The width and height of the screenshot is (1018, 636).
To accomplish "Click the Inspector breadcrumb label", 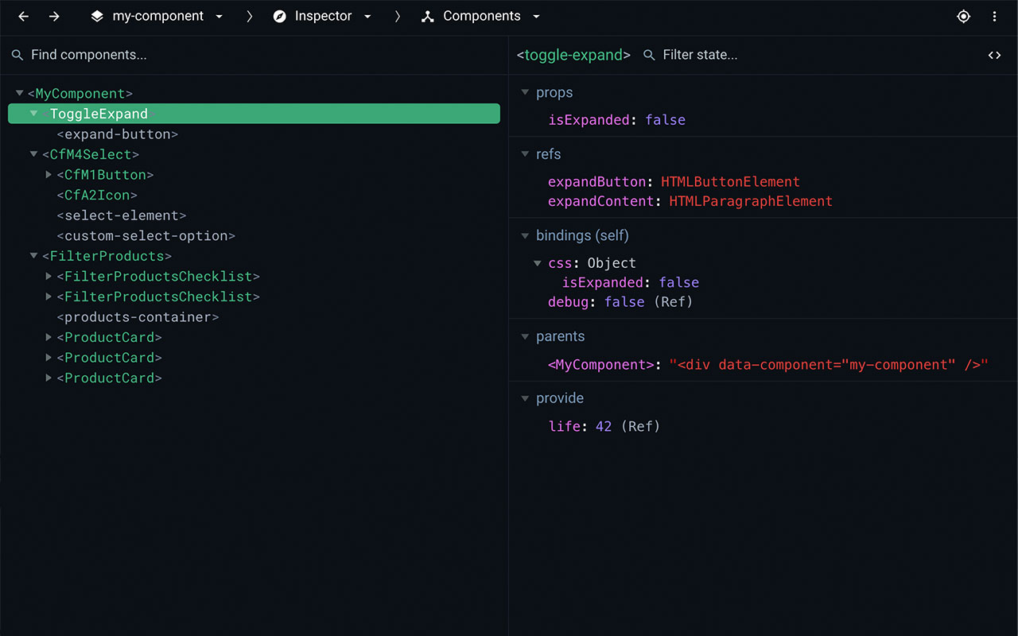I will point(324,16).
